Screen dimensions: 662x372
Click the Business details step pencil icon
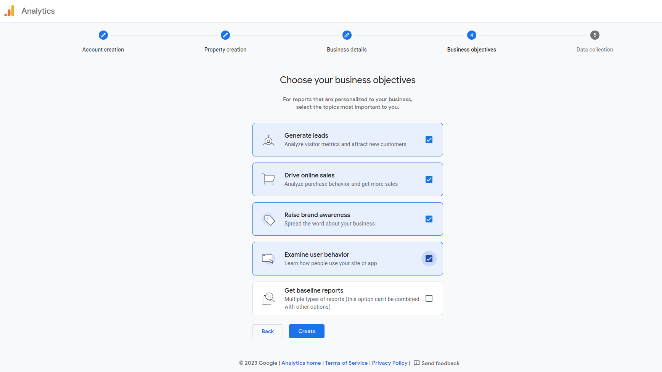click(347, 35)
